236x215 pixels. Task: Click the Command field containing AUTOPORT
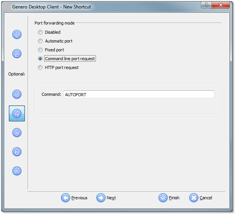point(139,94)
